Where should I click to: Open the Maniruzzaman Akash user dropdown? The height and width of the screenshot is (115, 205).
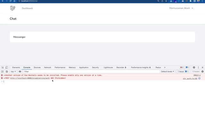point(181,8)
